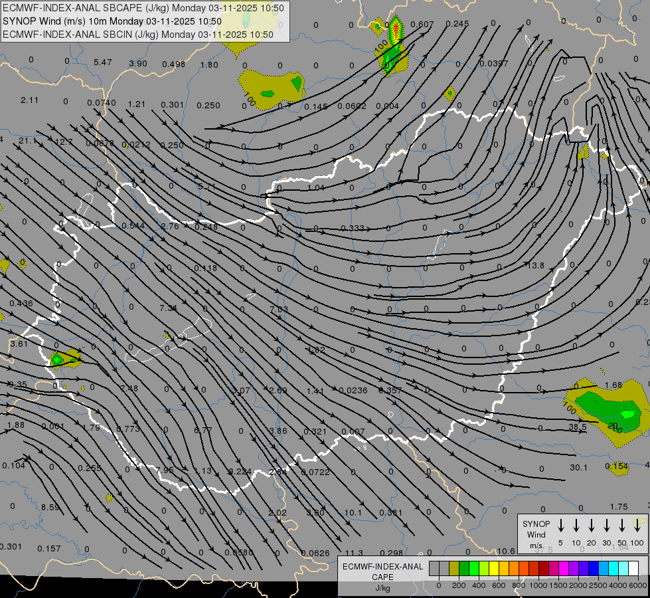The width and height of the screenshot is (650, 598).
Task: Click the SBCIN value 2.11
Action: click(29, 100)
